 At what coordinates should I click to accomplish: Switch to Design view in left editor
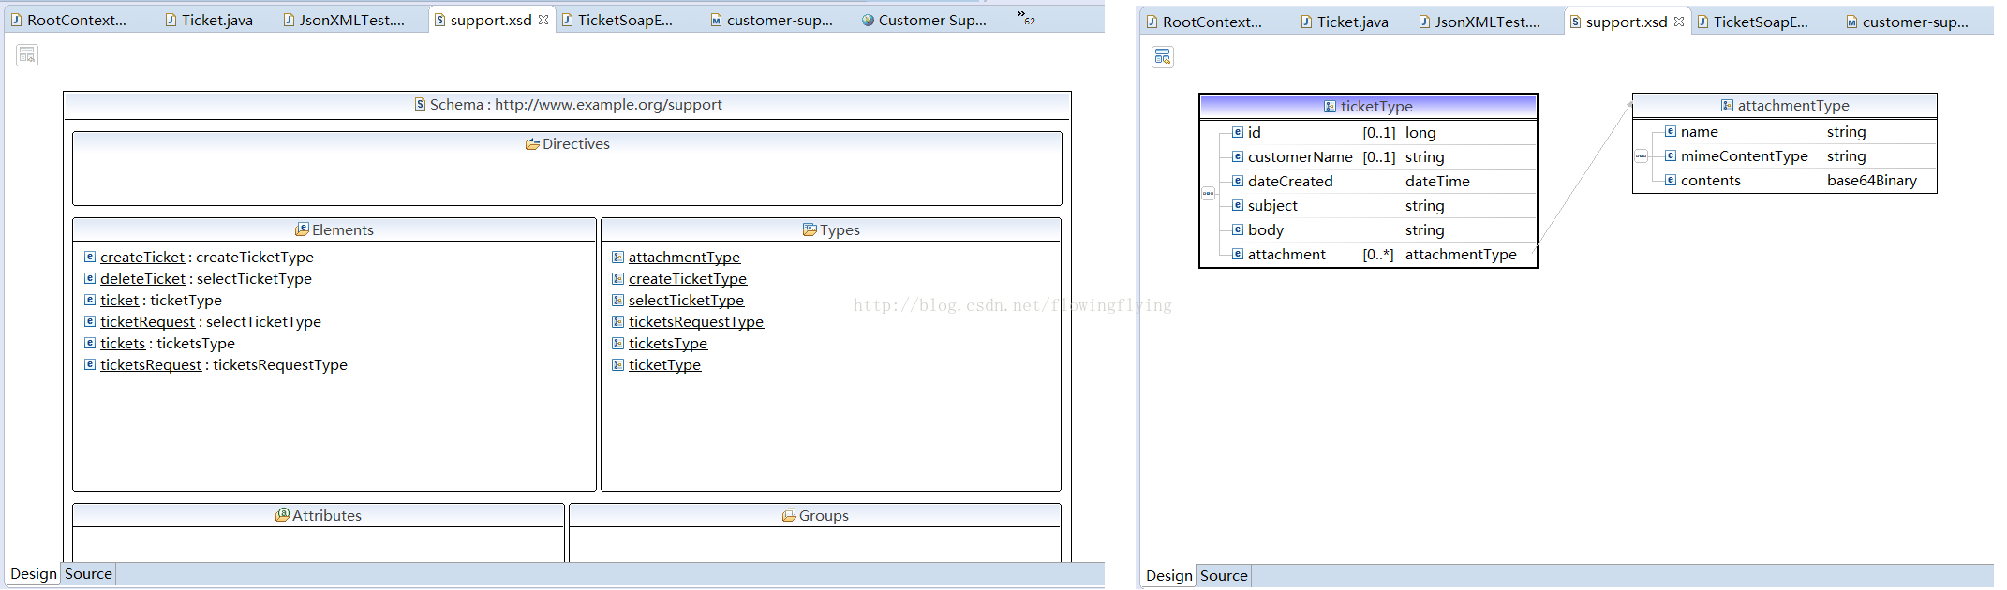click(x=34, y=574)
